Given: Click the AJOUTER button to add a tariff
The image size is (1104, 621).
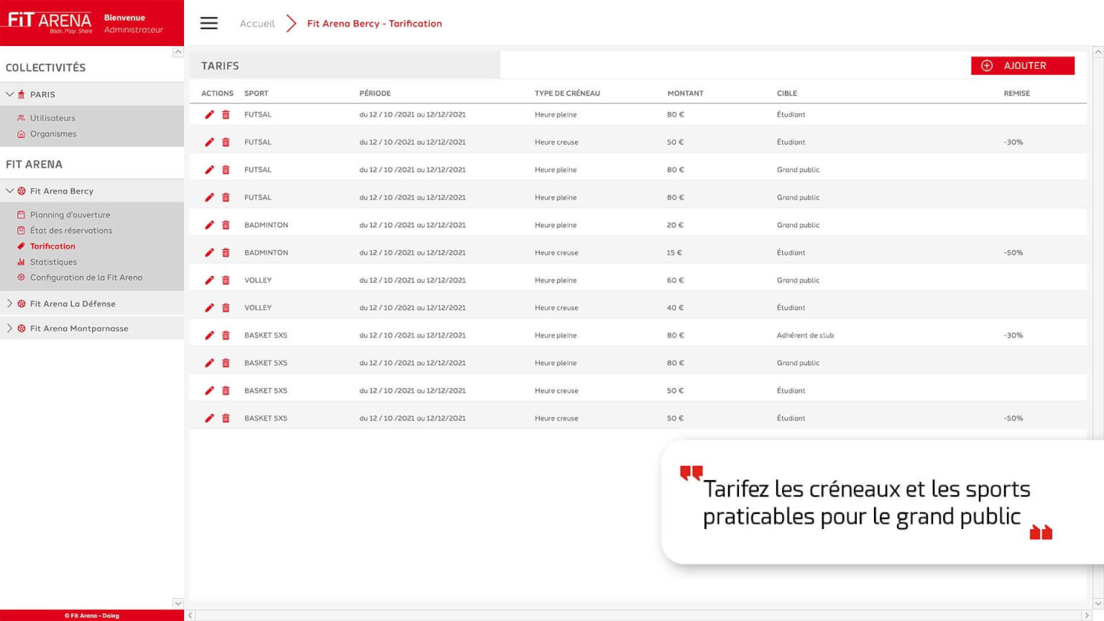Looking at the screenshot, I should [1023, 65].
